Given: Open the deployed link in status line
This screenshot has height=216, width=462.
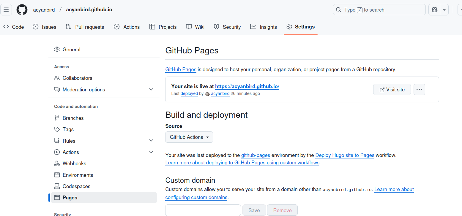Looking at the screenshot, I should 189,94.
